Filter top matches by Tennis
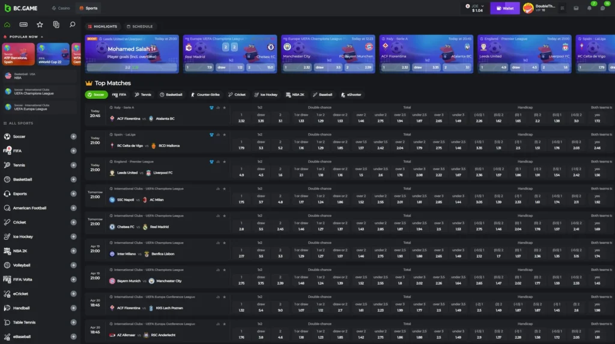The width and height of the screenshot is (615, 344). (143, 95)
